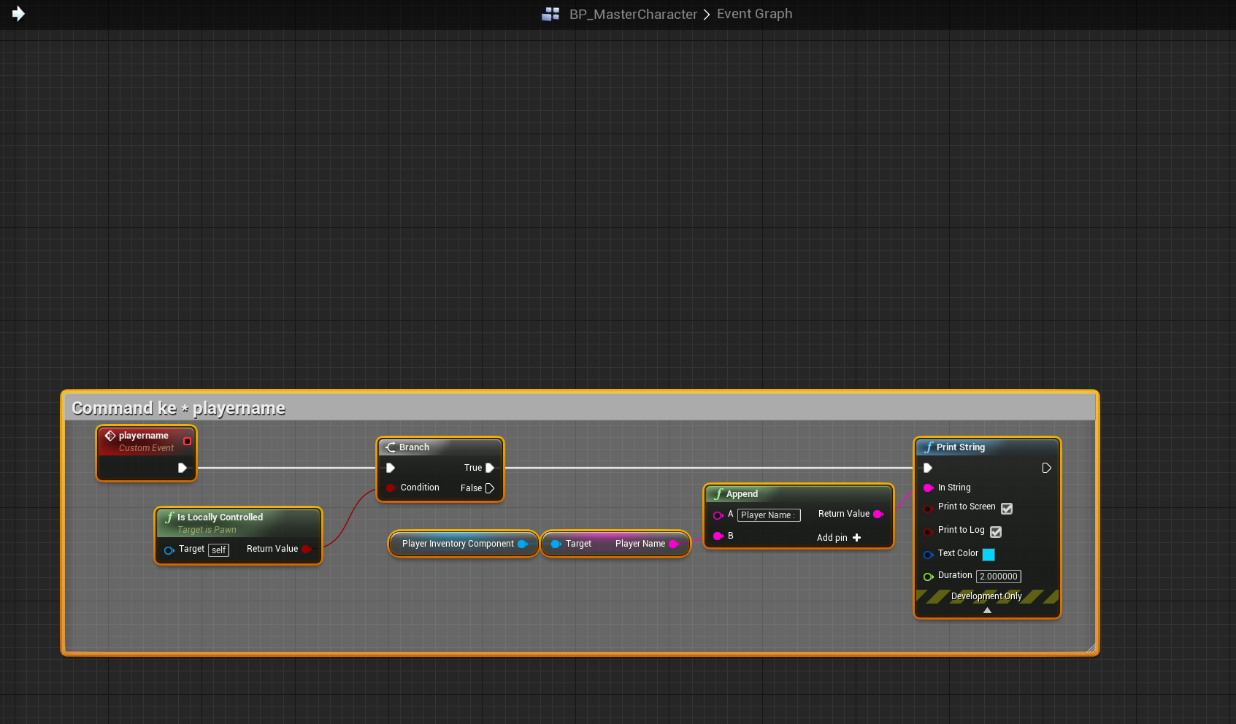Toggle the Print to Screen checkbox
Viewport: 1236px width, 724px height.
[x=1007, y=509]
